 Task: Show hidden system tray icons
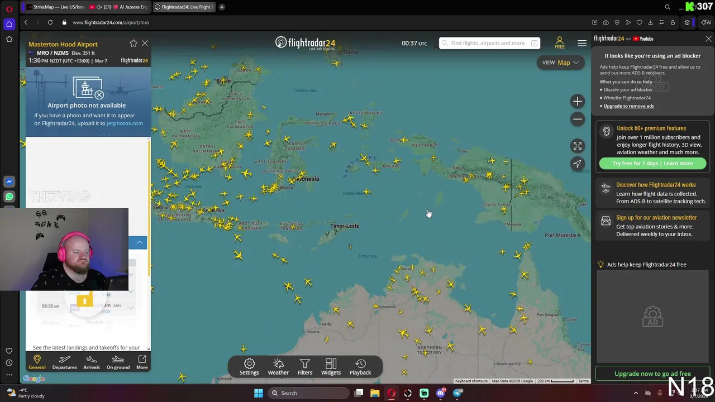tap(636, 393)
